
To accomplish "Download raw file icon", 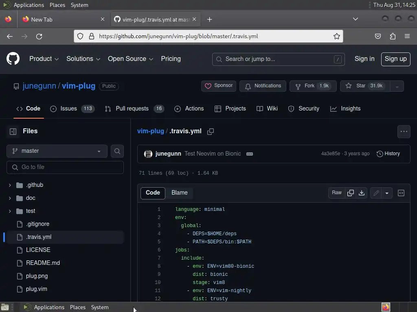I will point(362,193).
